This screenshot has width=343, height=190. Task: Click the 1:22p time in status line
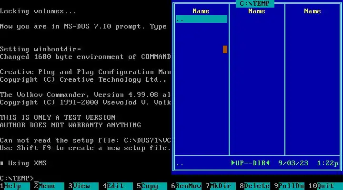coord(327,163)
